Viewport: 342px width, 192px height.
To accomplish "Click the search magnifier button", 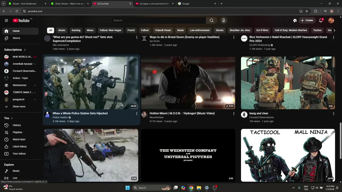I will [211, 21].
